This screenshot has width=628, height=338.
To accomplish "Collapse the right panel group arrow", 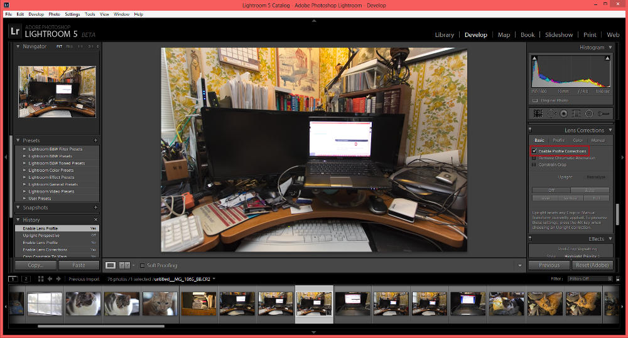I will tap(622, 157).
